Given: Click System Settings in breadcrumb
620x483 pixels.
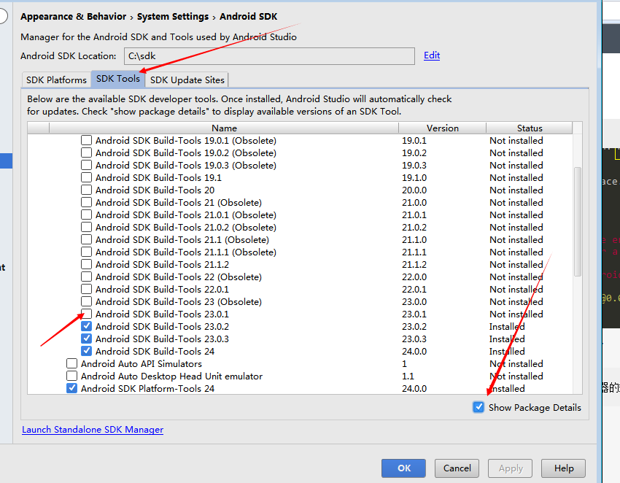Looking at the screenshot, I should 173,17.
